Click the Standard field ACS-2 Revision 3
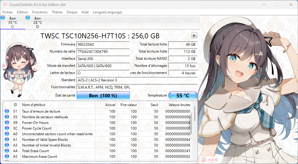The width and height of the screenshot is (298, 164). 137,80
